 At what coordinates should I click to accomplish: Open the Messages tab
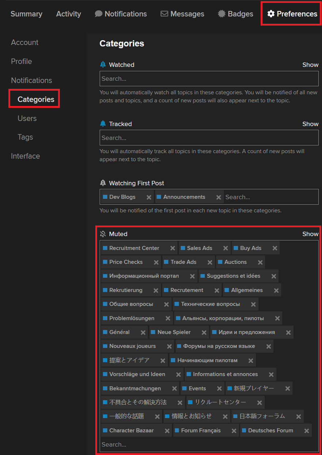tap(183, 14)
